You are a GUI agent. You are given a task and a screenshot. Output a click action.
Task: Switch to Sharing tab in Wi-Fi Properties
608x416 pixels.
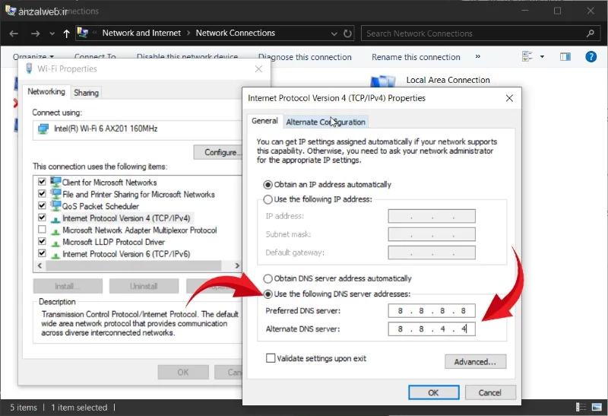(86, 93)
